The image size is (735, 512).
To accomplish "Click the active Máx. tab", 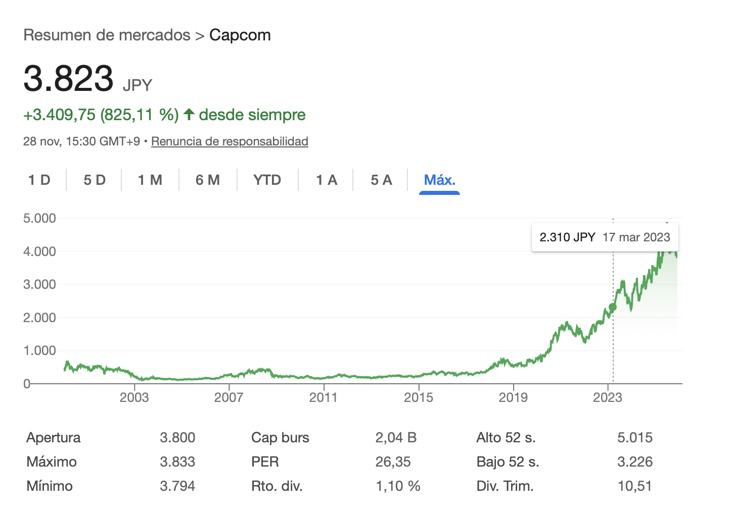I will pyautogui.click(x=439, y=180).
